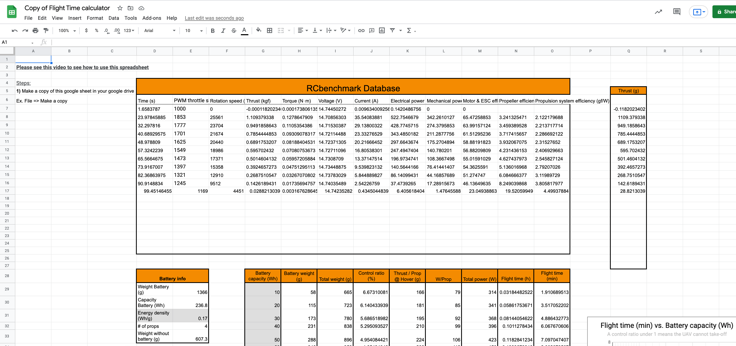The width and height of the screenshot is (736, 346).
Task: Select the Print icon in the toolbar
Action: (x=35, y=30)
